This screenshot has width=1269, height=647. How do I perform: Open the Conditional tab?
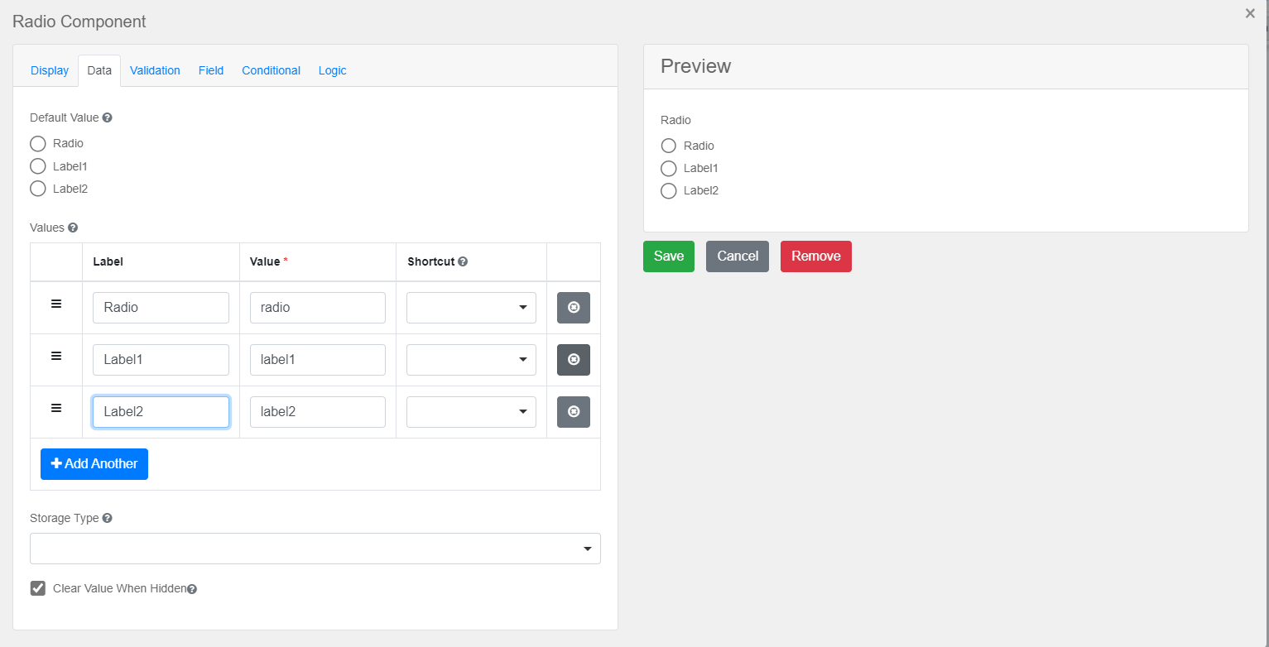(271, 70)
